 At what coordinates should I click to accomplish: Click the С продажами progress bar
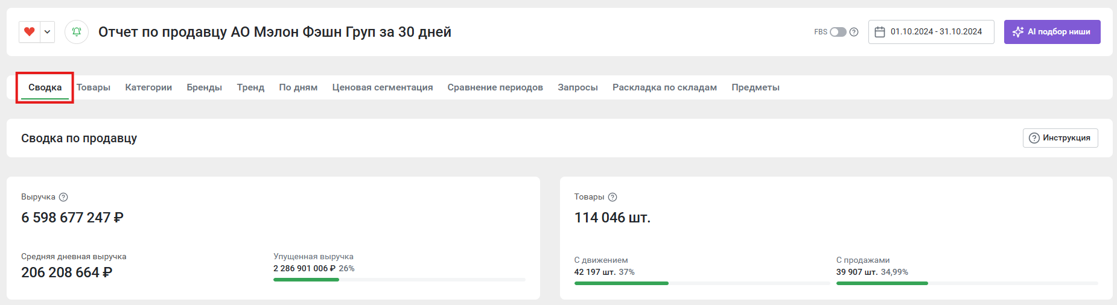point(967,283)
